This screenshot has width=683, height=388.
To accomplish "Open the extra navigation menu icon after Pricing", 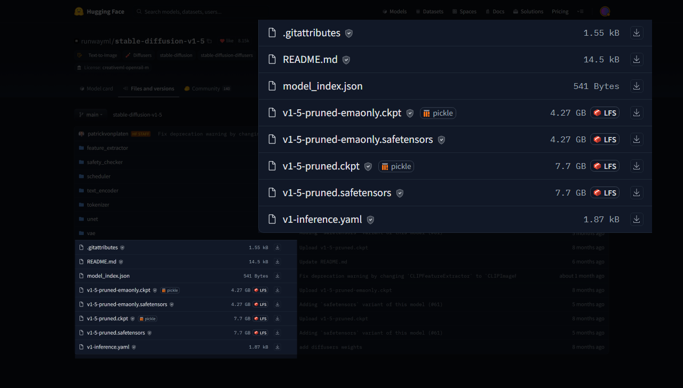I will [x=581, y=12].
